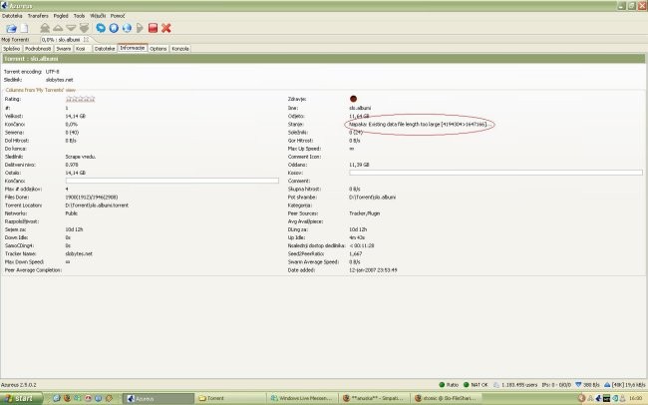Click the Move up triangle toolbar icon
648x405 pixels.
[58, 28]
